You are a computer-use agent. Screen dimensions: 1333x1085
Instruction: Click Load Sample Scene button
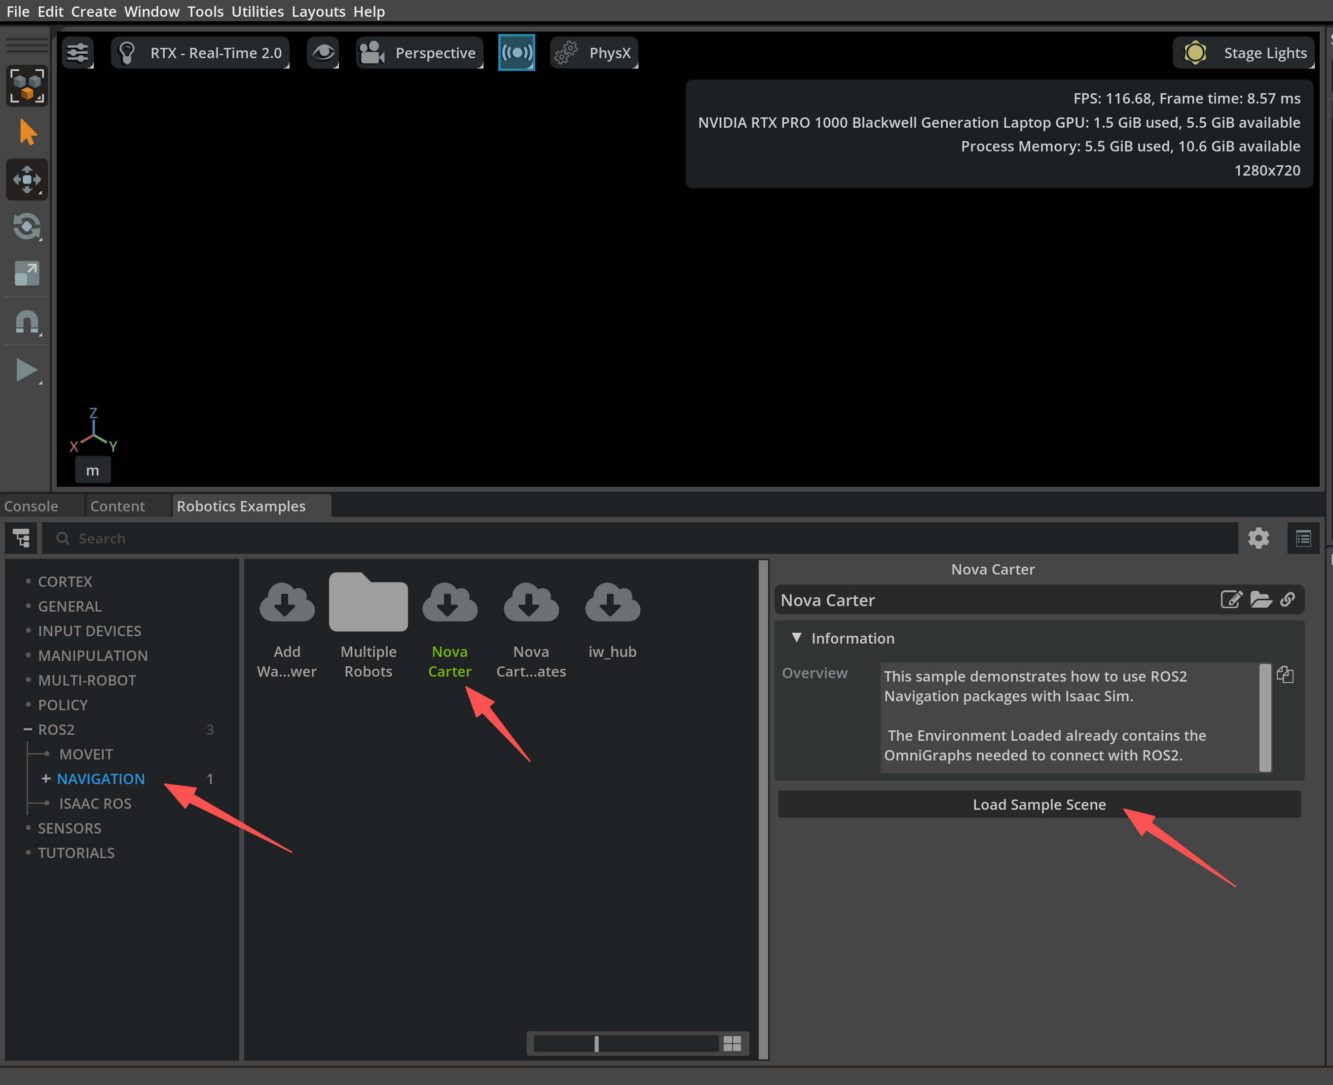click(1039, 804)
